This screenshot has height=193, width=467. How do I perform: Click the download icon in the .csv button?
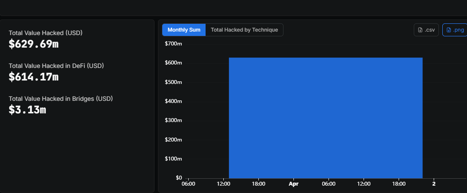click(420, 30)
